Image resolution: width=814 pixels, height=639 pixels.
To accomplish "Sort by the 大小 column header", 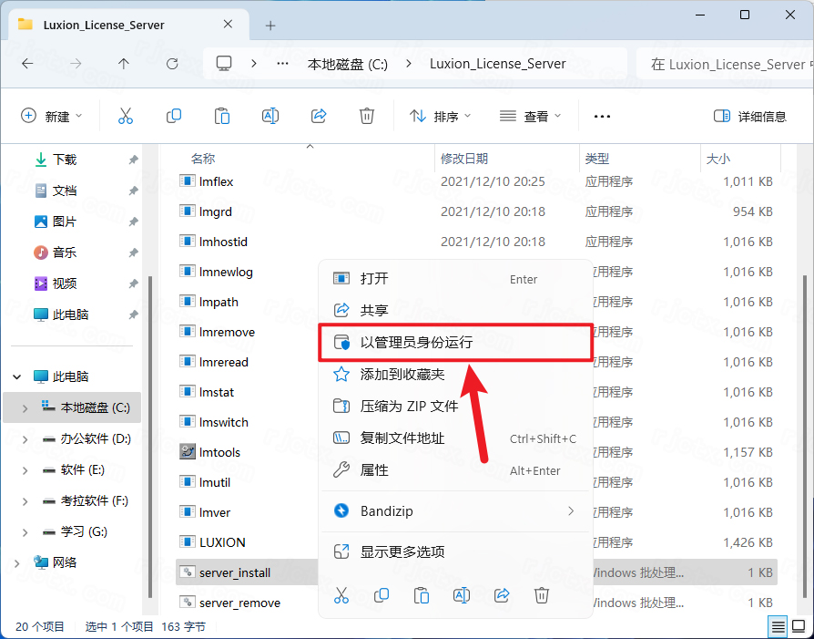I will point(718,159).
